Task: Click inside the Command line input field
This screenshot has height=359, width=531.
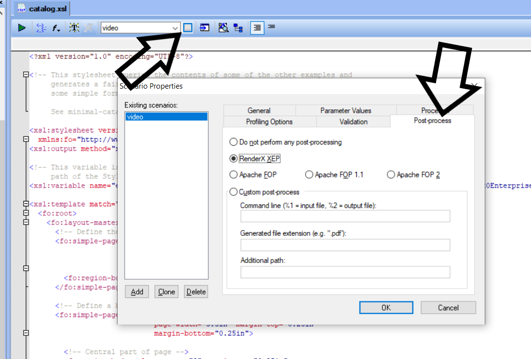Action: point(345,216)
